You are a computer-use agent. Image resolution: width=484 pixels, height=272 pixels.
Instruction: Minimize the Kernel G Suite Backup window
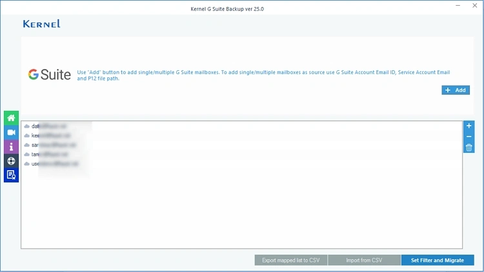pyautogui.click(x=458, y=6)
